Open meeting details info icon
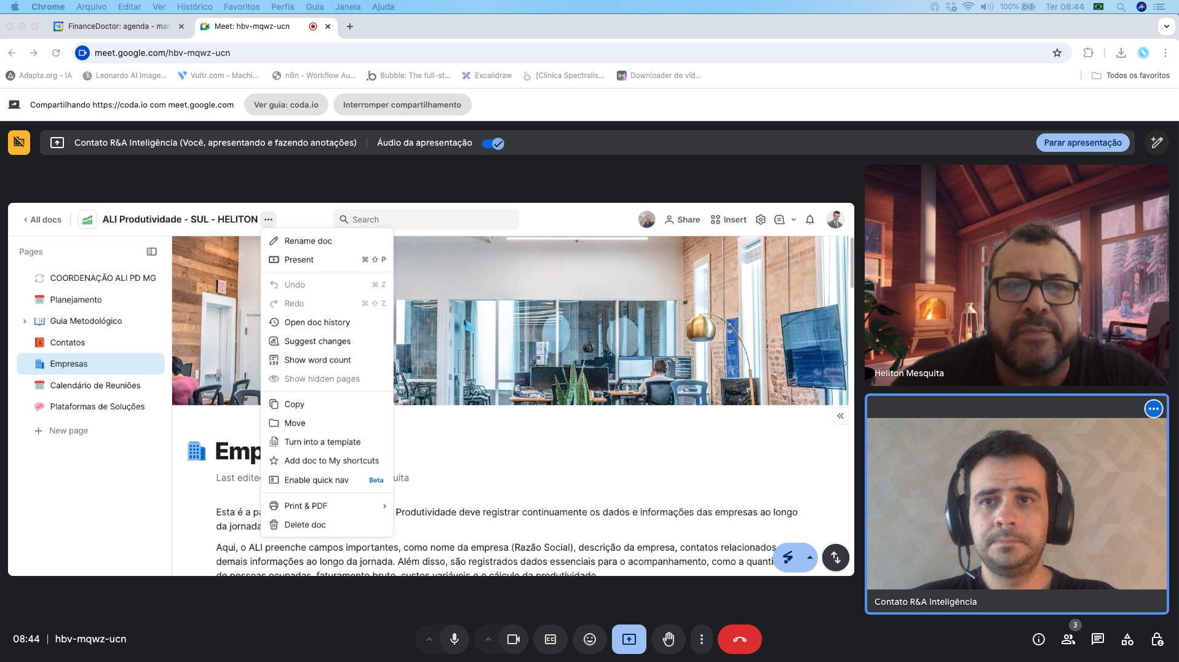 pos(1039,639)
